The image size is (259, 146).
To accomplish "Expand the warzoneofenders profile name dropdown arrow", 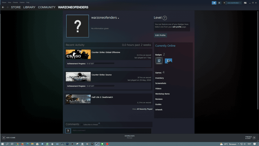I will 118,18.
